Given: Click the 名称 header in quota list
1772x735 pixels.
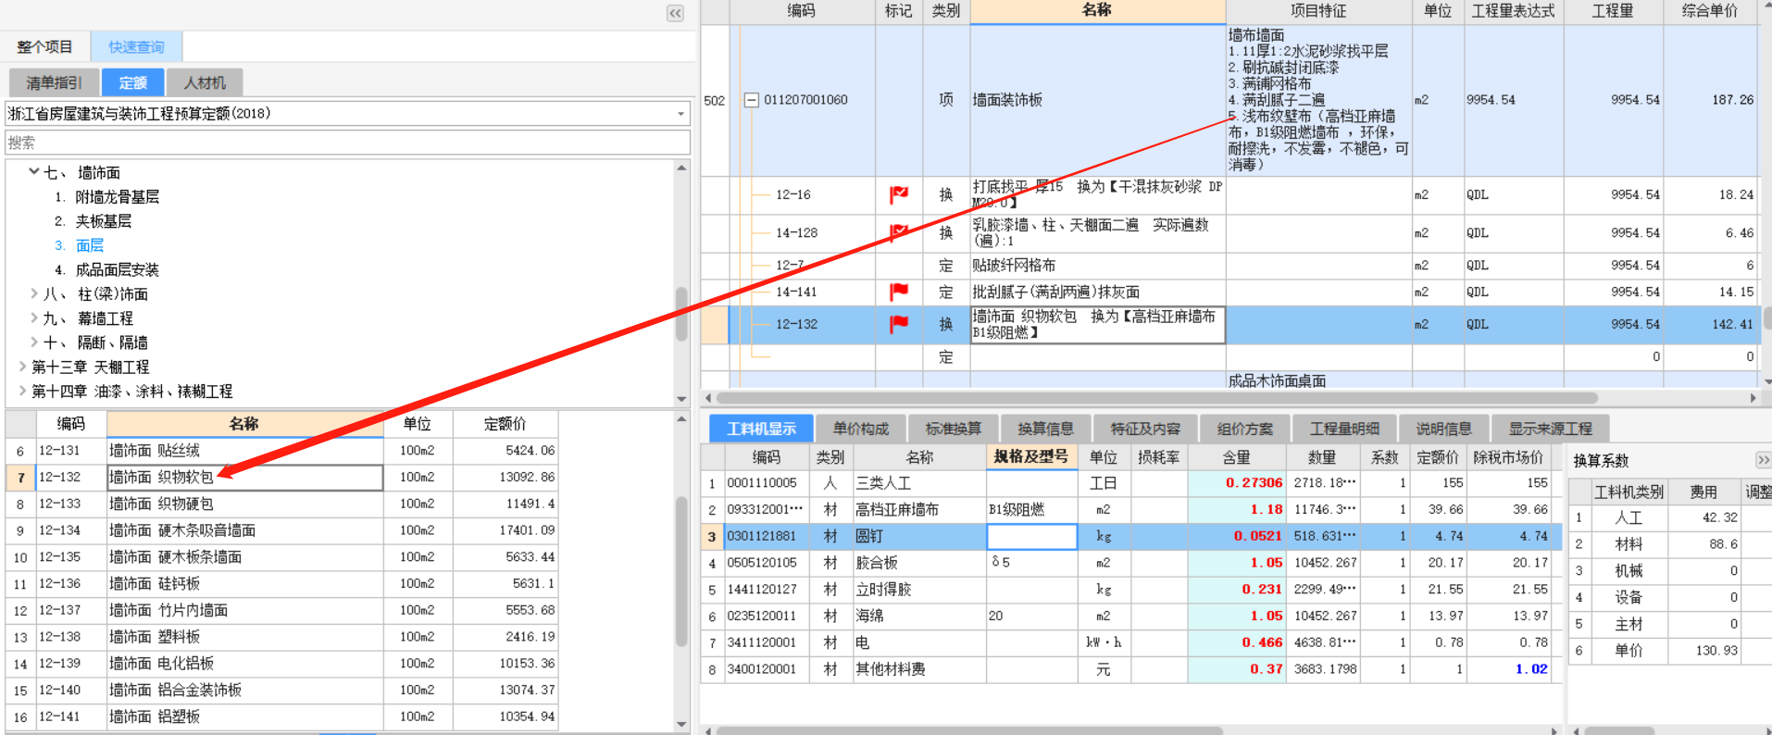Looking at the screenshot, I should (244, 423).
